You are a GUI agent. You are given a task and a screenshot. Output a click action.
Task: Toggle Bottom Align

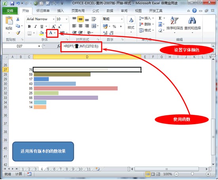(x=87, y=20)
